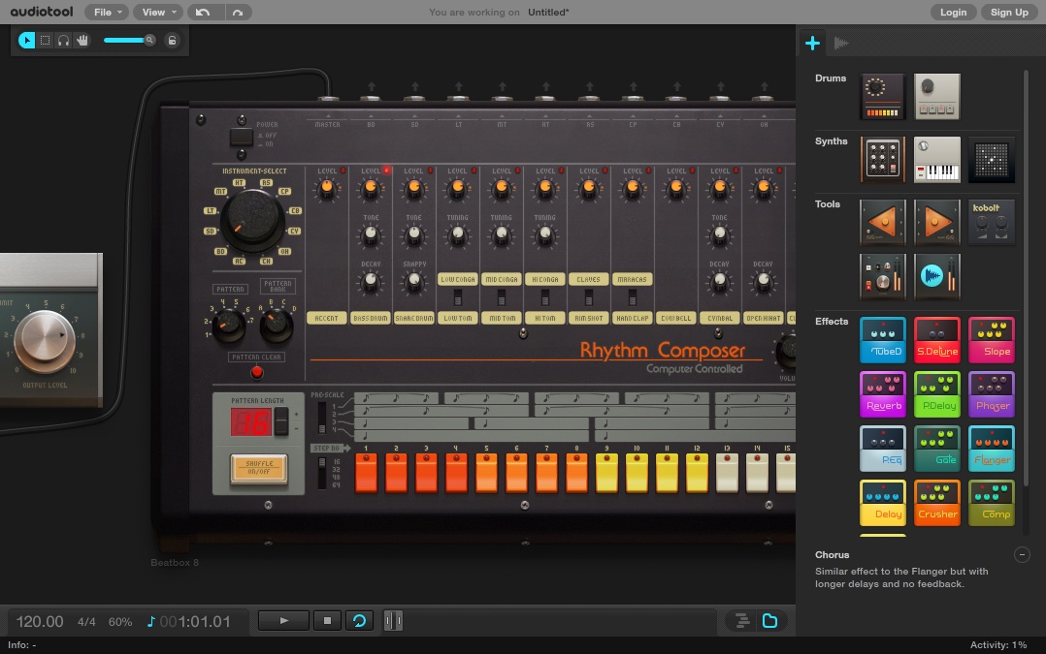
Task: Select the arrow pointer tool
Action: tap(26, 41)
